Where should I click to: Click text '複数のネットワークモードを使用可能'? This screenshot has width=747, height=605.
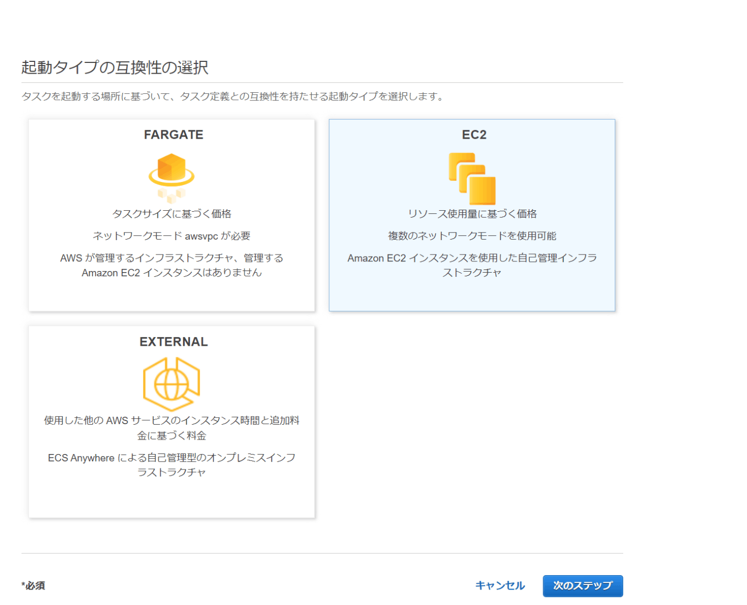472,236
